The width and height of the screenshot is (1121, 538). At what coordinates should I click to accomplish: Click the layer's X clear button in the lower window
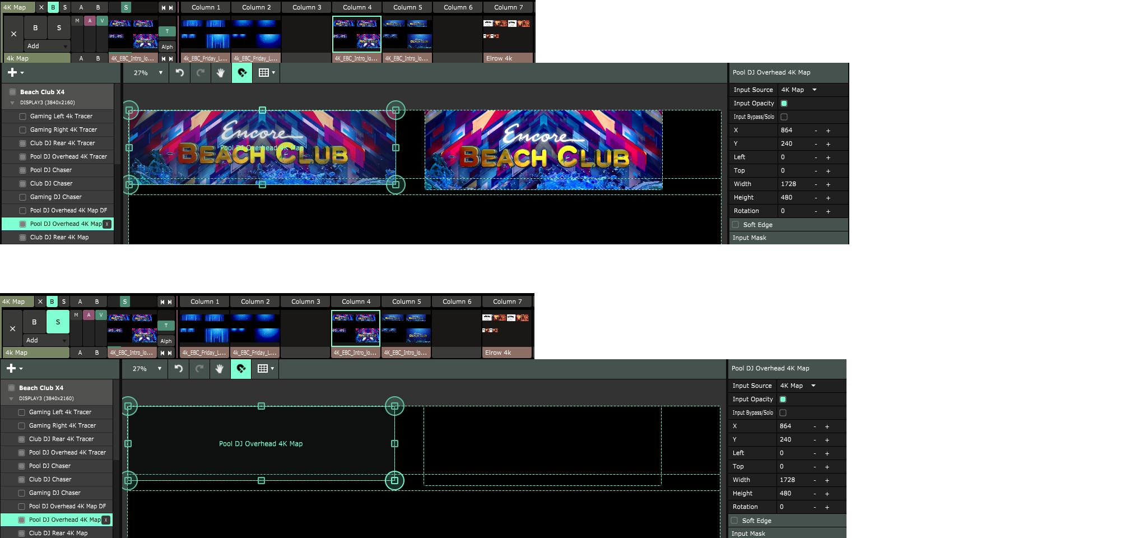coord(12,329)
